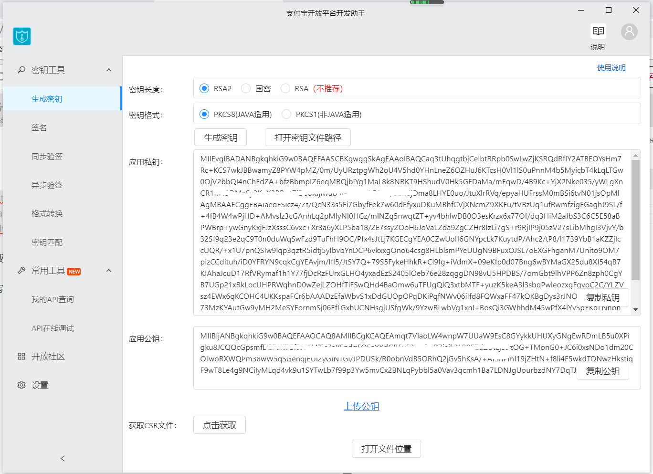Screen dimensions: 653x474
Task: Maximize the window
Action: click(x=609, y=10)
